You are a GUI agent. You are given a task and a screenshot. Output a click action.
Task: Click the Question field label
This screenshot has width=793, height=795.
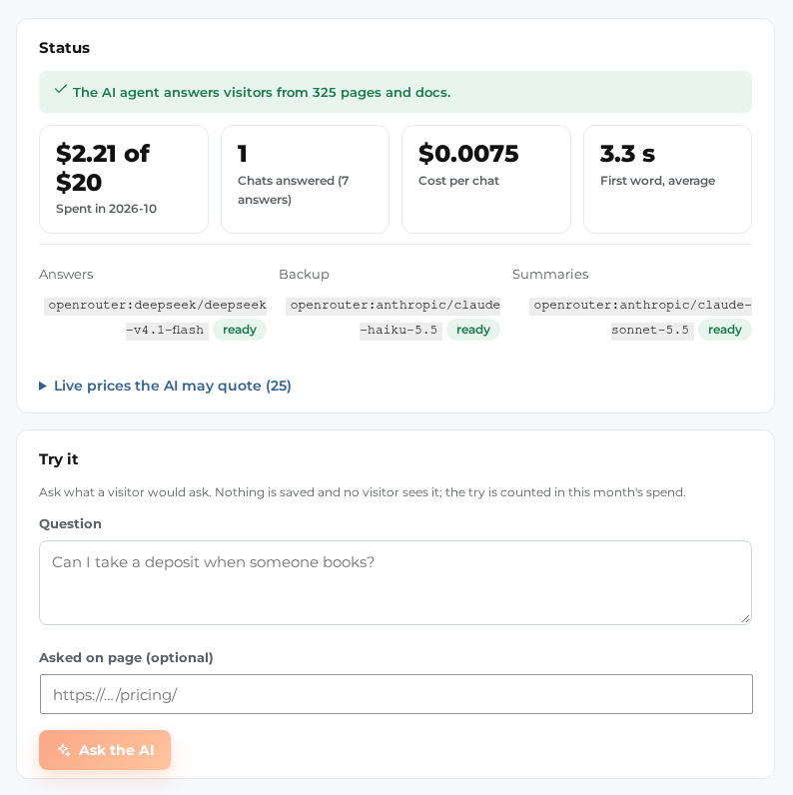[70, 523]
